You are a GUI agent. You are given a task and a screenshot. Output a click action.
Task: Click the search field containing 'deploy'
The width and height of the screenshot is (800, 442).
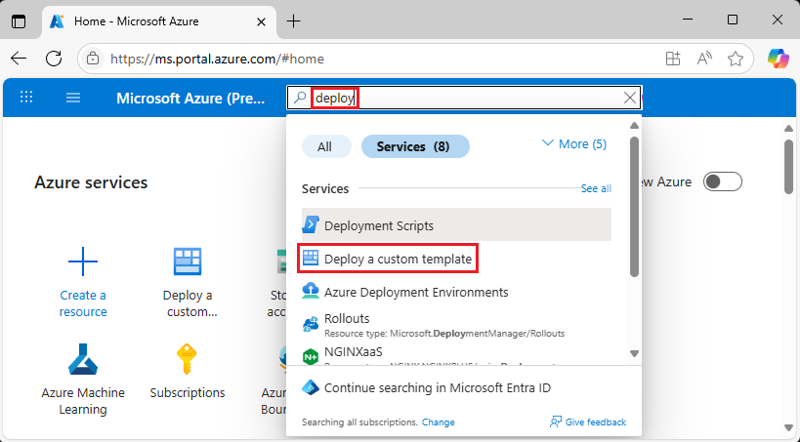[x=463, y=98]
